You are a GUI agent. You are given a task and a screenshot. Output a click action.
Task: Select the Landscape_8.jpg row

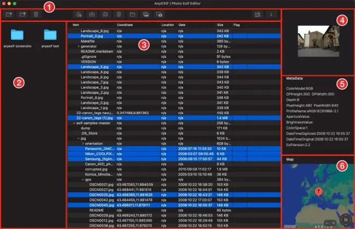point(174,31)
